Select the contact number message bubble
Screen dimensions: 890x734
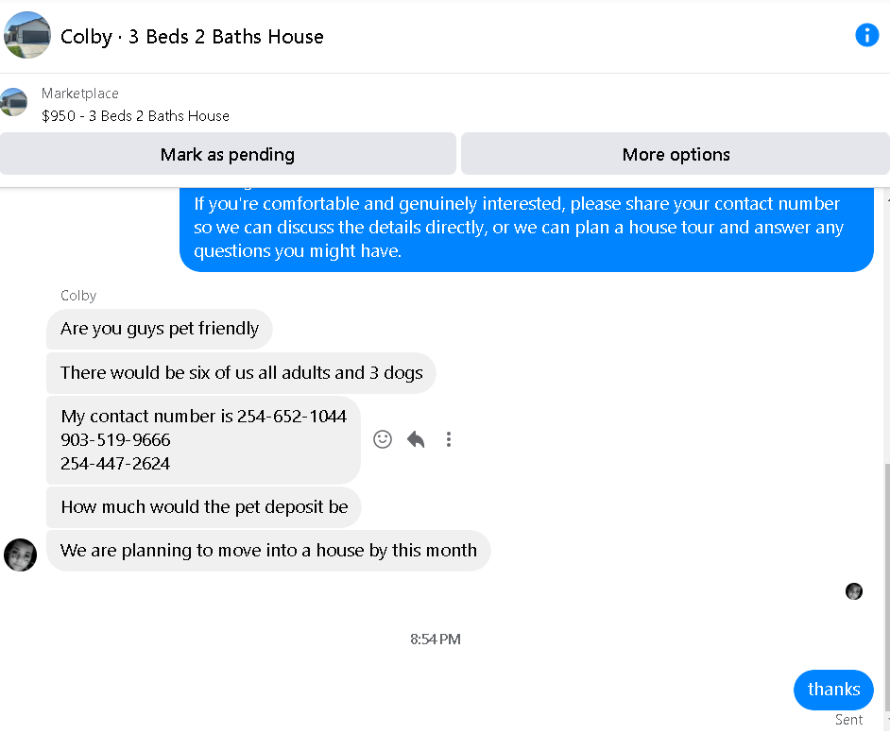[x=203, y=440]
